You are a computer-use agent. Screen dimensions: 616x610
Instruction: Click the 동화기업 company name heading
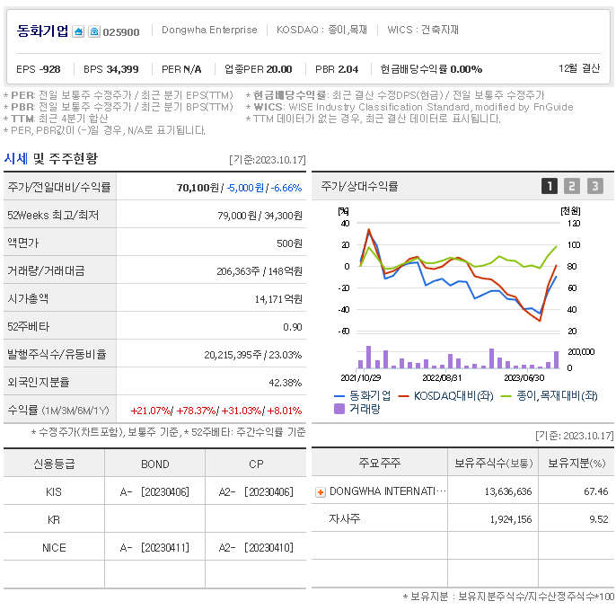tap(42, 31)
